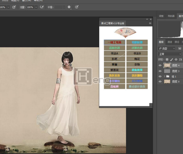Select 图层 3 gray thumbnail
The image size is (183, 154).
tap(167, 71)
